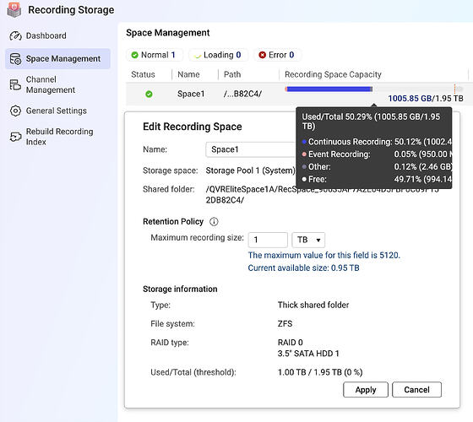
Task: Click the maximum value 5120 hint text
Action: pos(324,255)
